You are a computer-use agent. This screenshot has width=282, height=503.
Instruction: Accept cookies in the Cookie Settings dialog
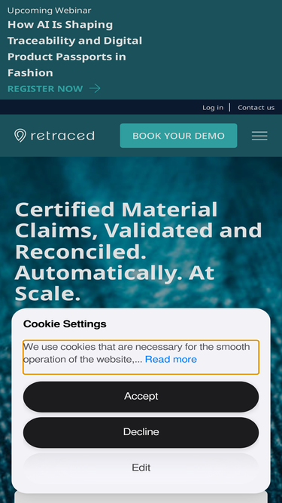tap(141, 397)
